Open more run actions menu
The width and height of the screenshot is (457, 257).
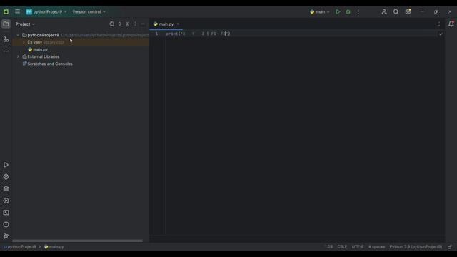[358, 12]
